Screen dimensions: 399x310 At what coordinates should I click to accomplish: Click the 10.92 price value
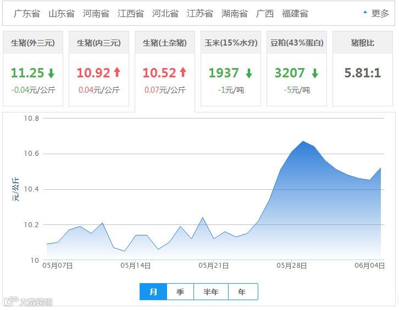[93, 73]
